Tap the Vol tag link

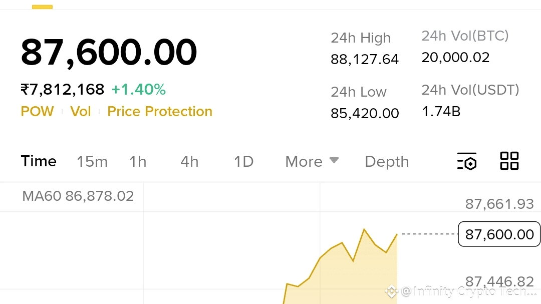(x=80, y=112)
